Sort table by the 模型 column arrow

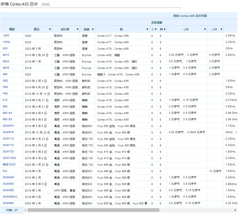click(x=21, y=29)
